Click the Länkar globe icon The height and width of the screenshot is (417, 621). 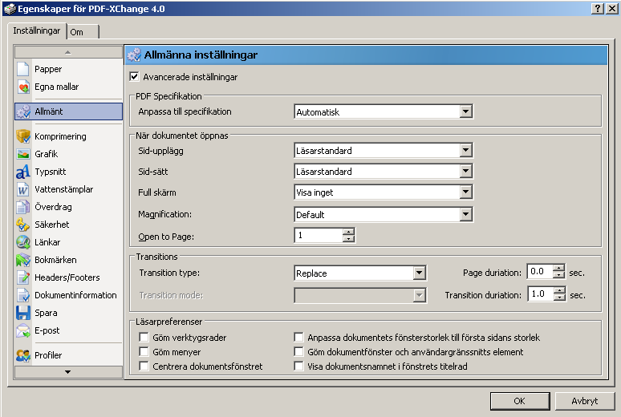[23, 242]
